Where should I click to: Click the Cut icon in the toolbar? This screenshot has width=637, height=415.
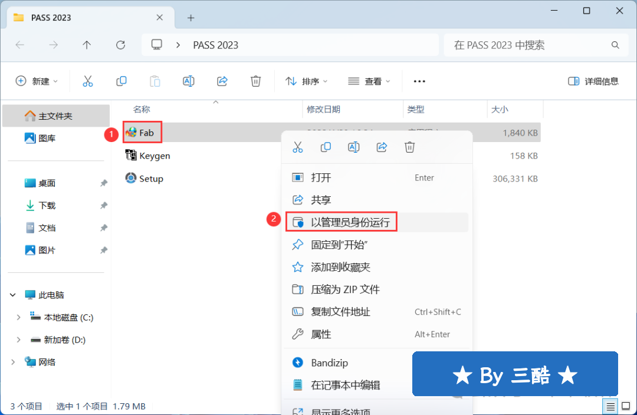coord(88,81)
